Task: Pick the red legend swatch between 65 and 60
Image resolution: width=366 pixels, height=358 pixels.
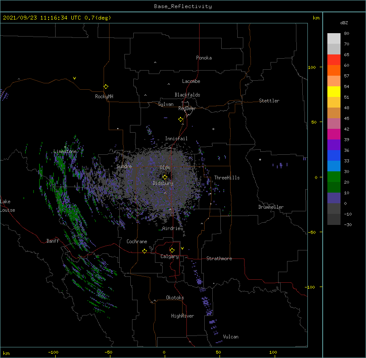Action: 334,60
